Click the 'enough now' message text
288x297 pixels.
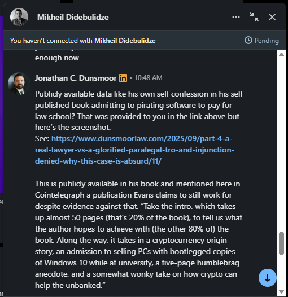click(x=57, y=58)
